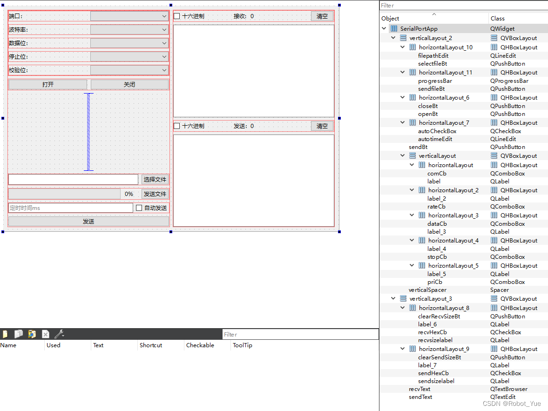Click QHBoxLayout class icon in horizontalLayout_10 row
The width and height of the screenshot is (548, 411).
click(494, 47)
